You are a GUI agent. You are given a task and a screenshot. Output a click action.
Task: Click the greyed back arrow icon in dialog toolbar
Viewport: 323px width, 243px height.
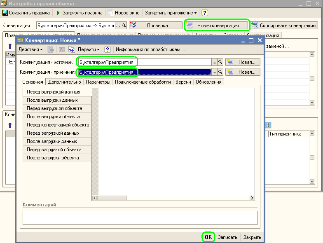[51, 49]
